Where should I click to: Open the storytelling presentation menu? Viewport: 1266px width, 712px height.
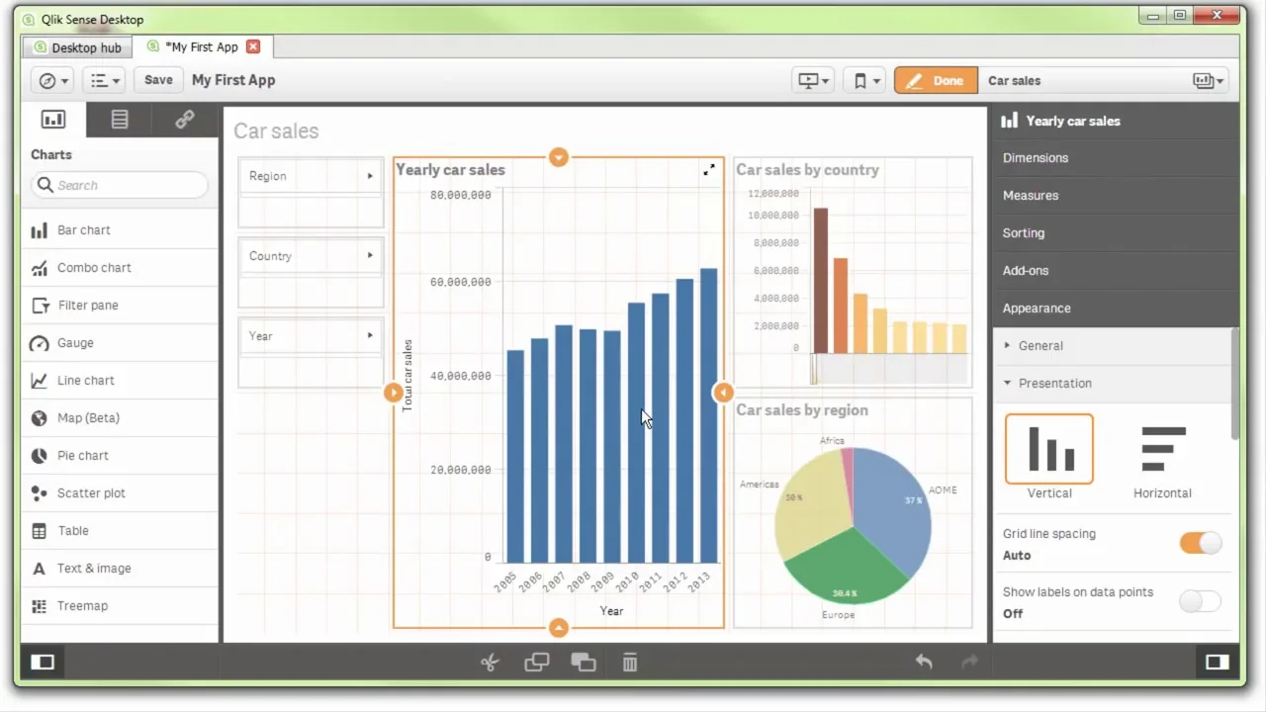pyautogui.click(x=814, y=81)
